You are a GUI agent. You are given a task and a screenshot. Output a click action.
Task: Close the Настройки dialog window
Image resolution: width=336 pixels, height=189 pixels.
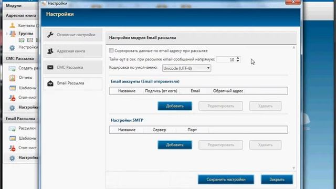(x=293, y=2)
